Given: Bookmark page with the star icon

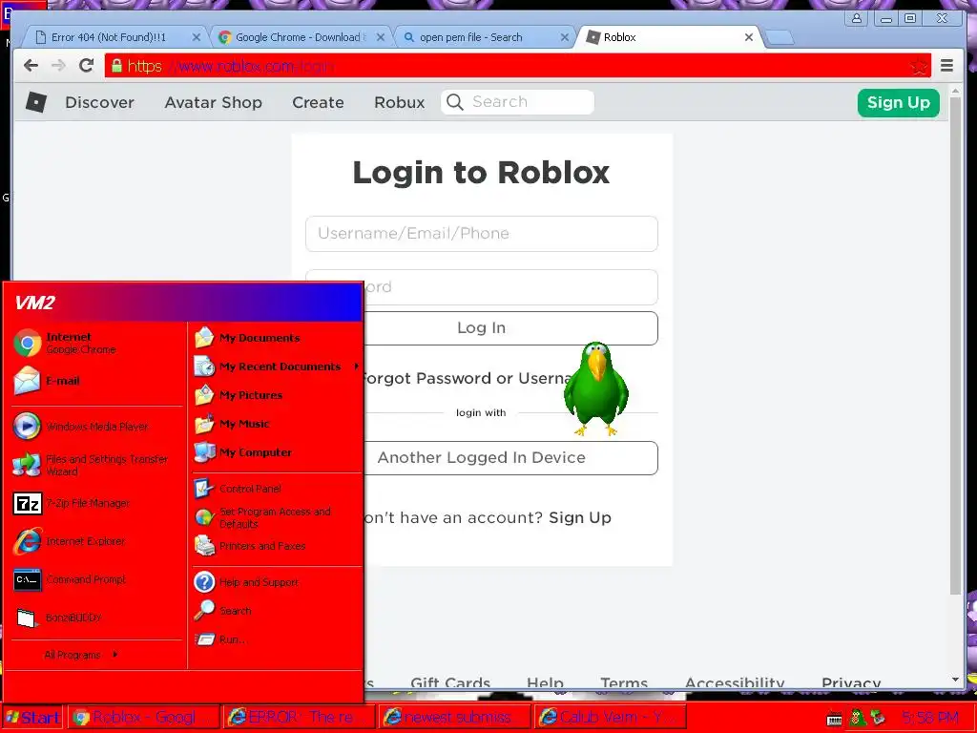Looking at the screenshot, I should point(919,66).
